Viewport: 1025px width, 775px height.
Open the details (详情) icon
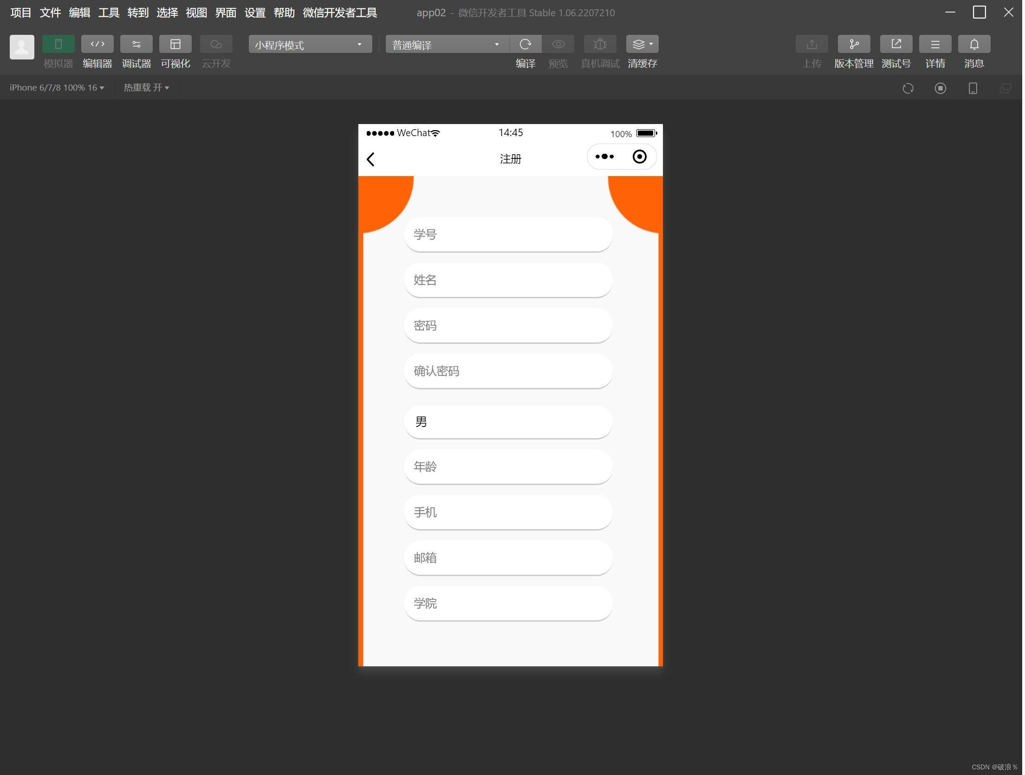pyautogui.click(x=935, y=44)
